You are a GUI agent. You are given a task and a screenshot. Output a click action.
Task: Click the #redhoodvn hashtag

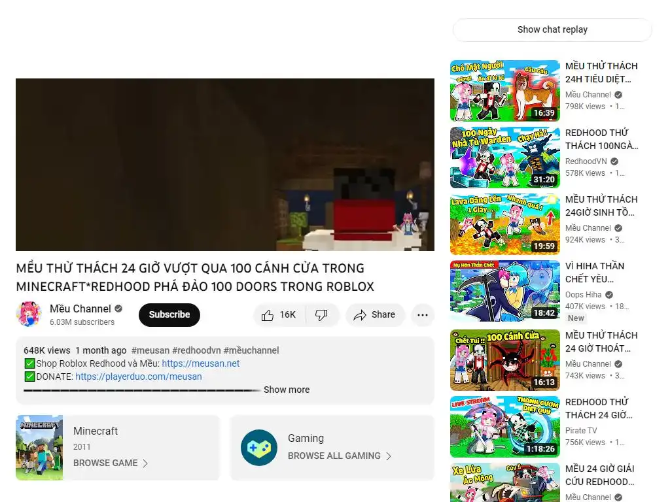pyautogui.click(x=196, y=350)
